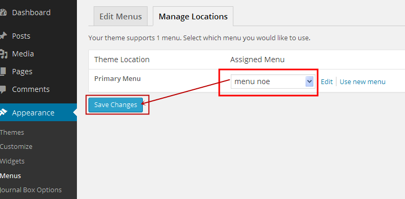Click the Appearance paintbrush icon

pyautogui.click(x=3, y=112)
